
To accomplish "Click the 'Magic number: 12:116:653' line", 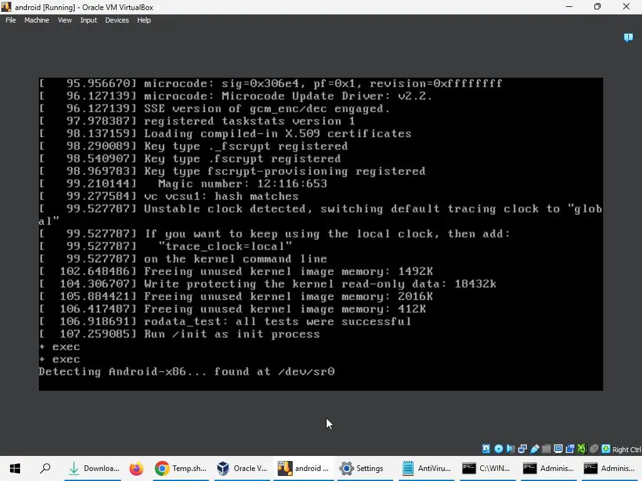I will tap(243, 184).
